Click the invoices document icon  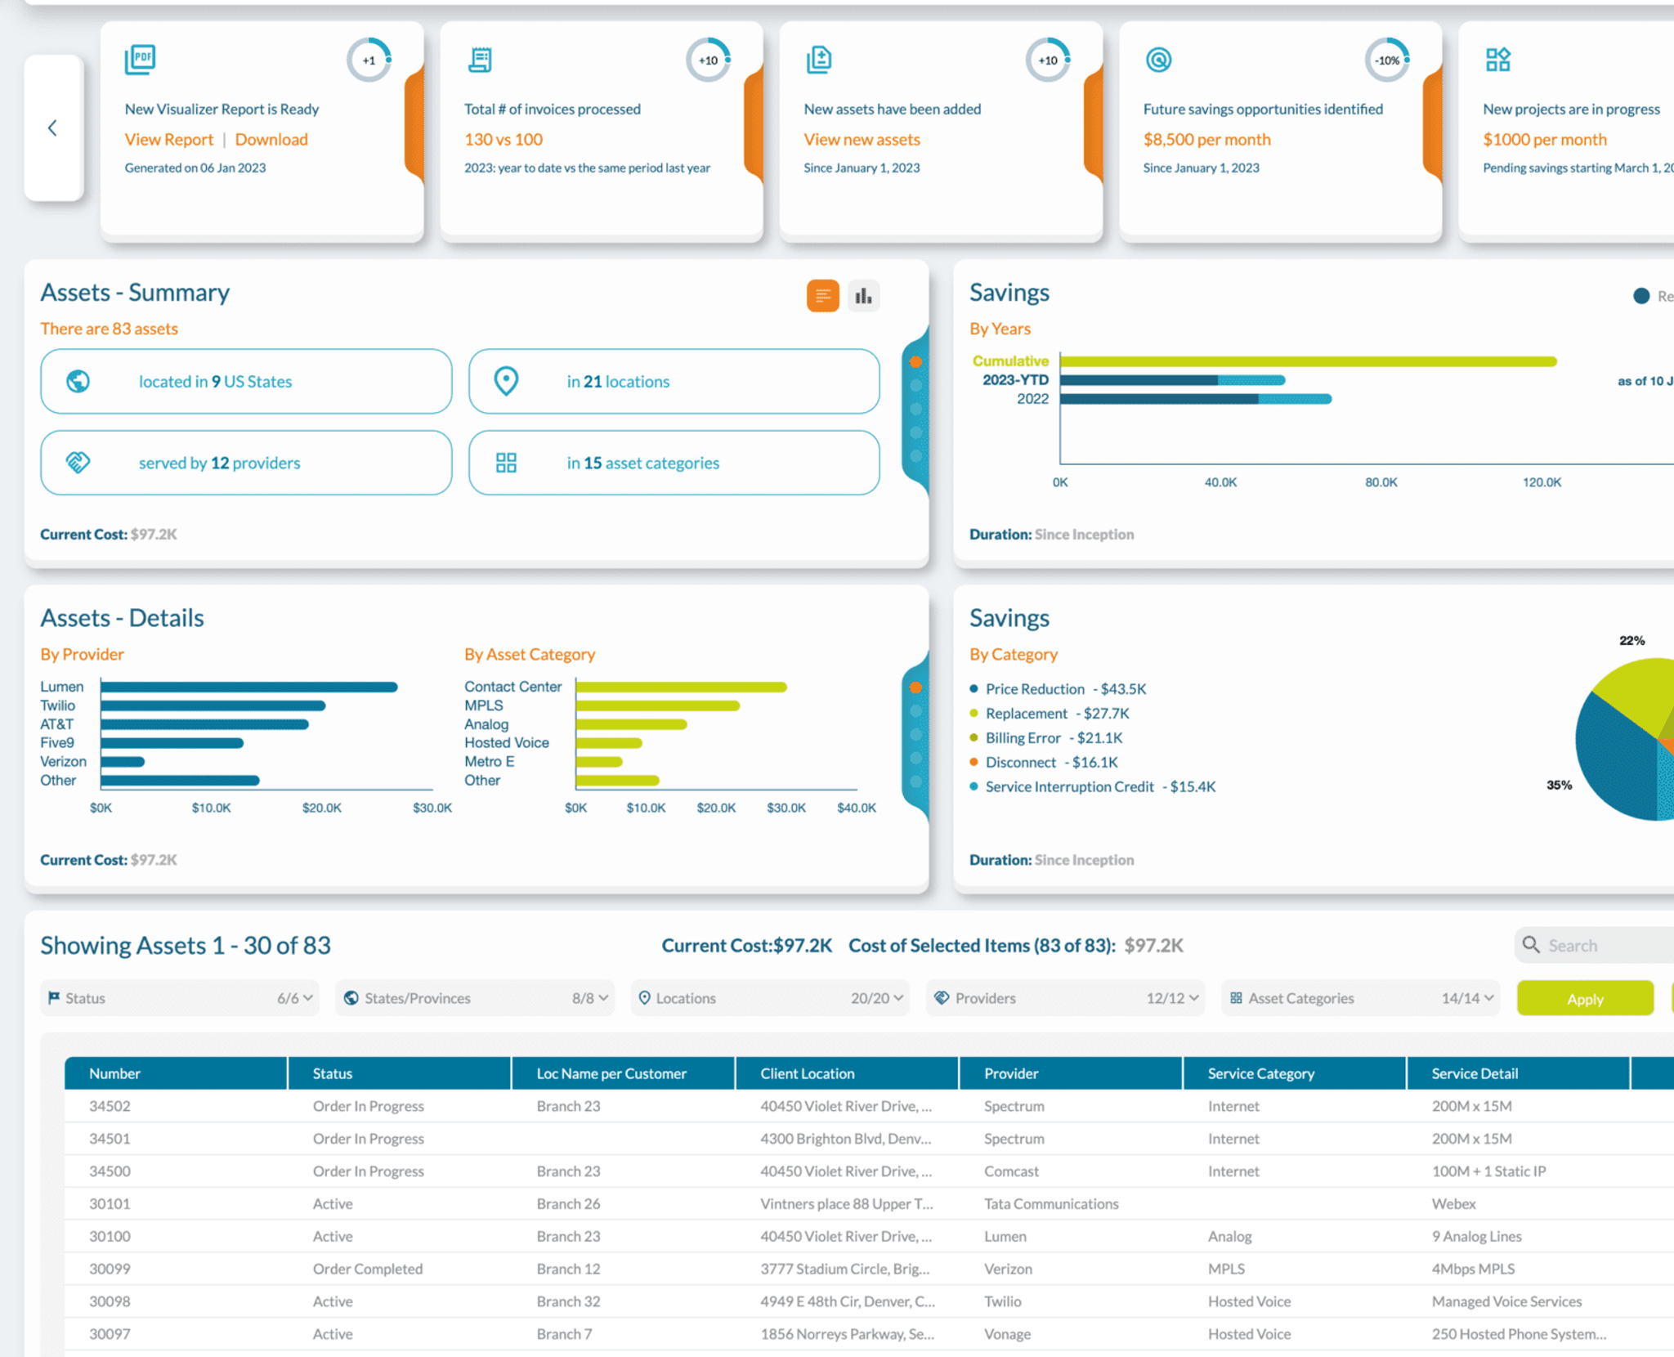click(x=480, y=59)
